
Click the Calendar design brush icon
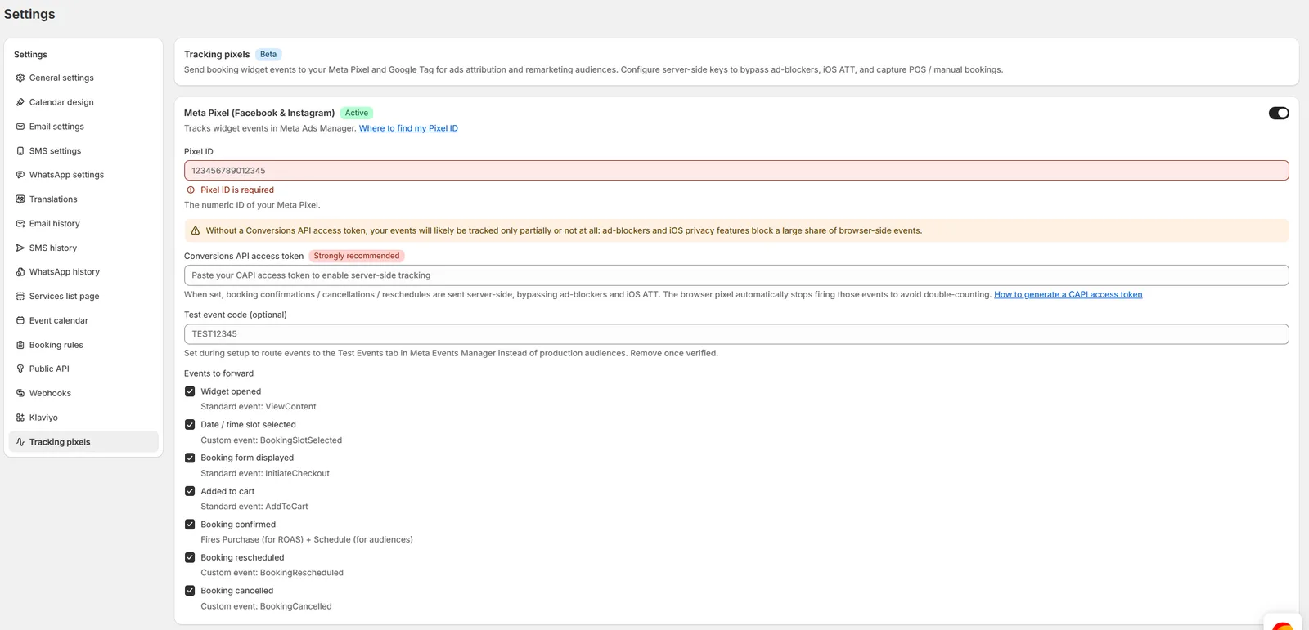[20, 102]
